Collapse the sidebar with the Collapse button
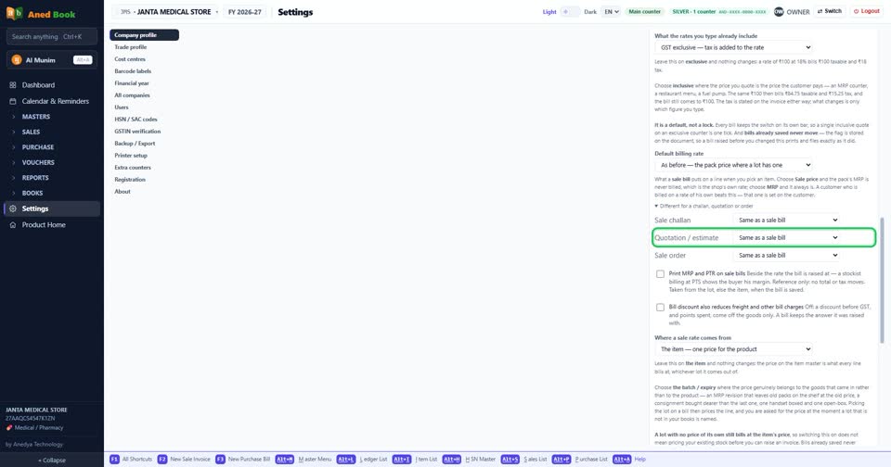 click(52, 461)
